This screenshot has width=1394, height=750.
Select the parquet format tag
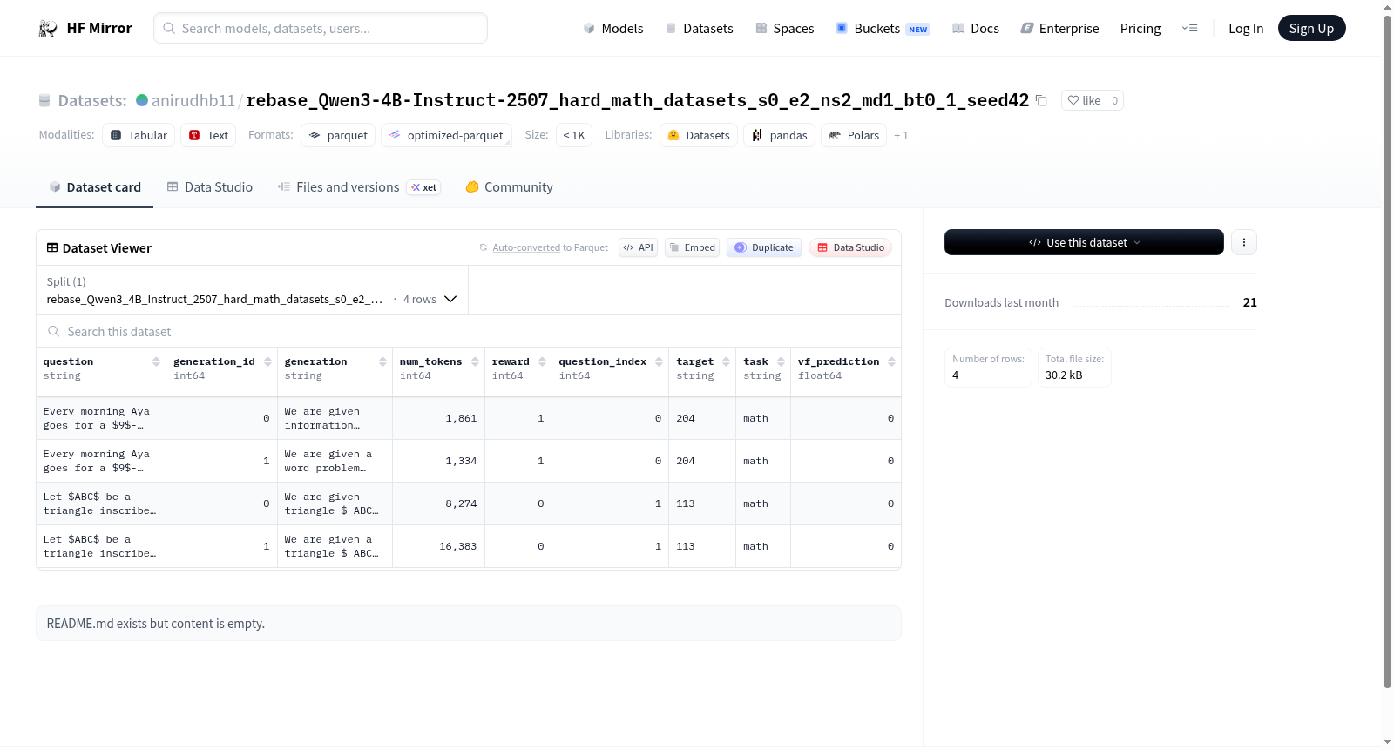pyautogui.click(x=338, y=135)
